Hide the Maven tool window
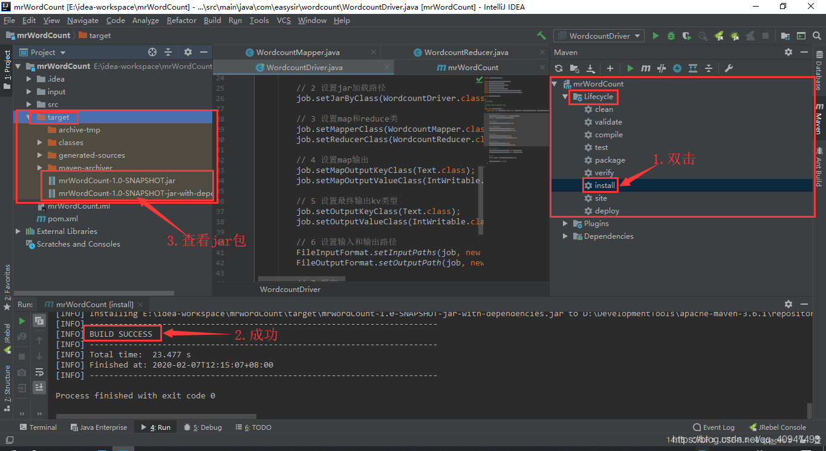 point(805,52)
